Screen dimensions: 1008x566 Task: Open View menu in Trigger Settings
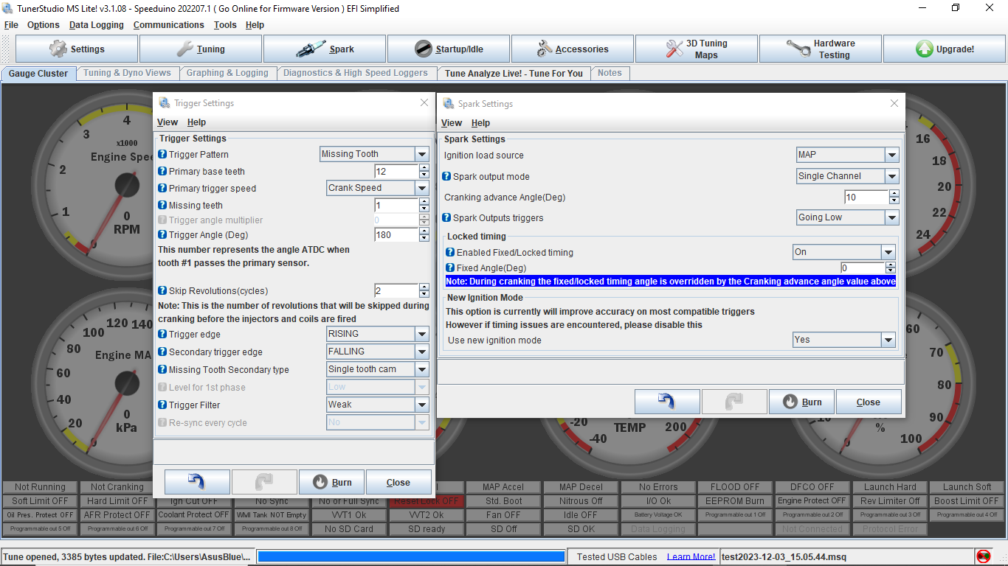coord(168,122)
